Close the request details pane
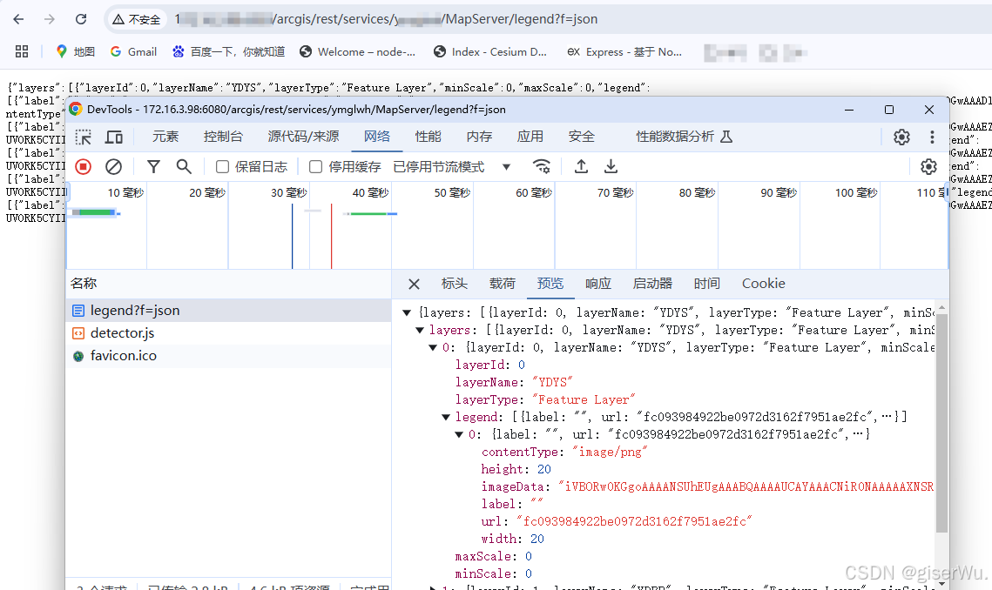The image size is (992, 590). click(414, 284)
